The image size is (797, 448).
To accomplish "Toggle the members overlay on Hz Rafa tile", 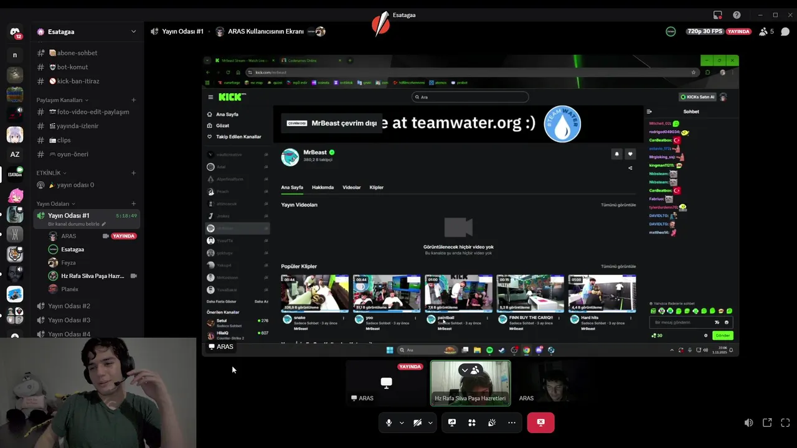I will pyautogui.click(x=470, y=370).
